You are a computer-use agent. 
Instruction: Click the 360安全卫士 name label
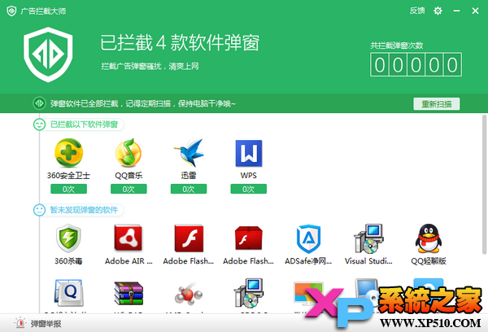coord(68,176)
